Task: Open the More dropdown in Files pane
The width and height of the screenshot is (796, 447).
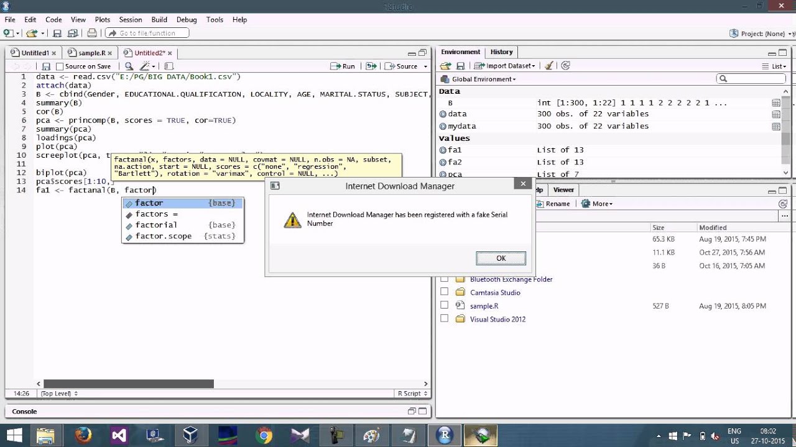Action: [x=597, y=204]
